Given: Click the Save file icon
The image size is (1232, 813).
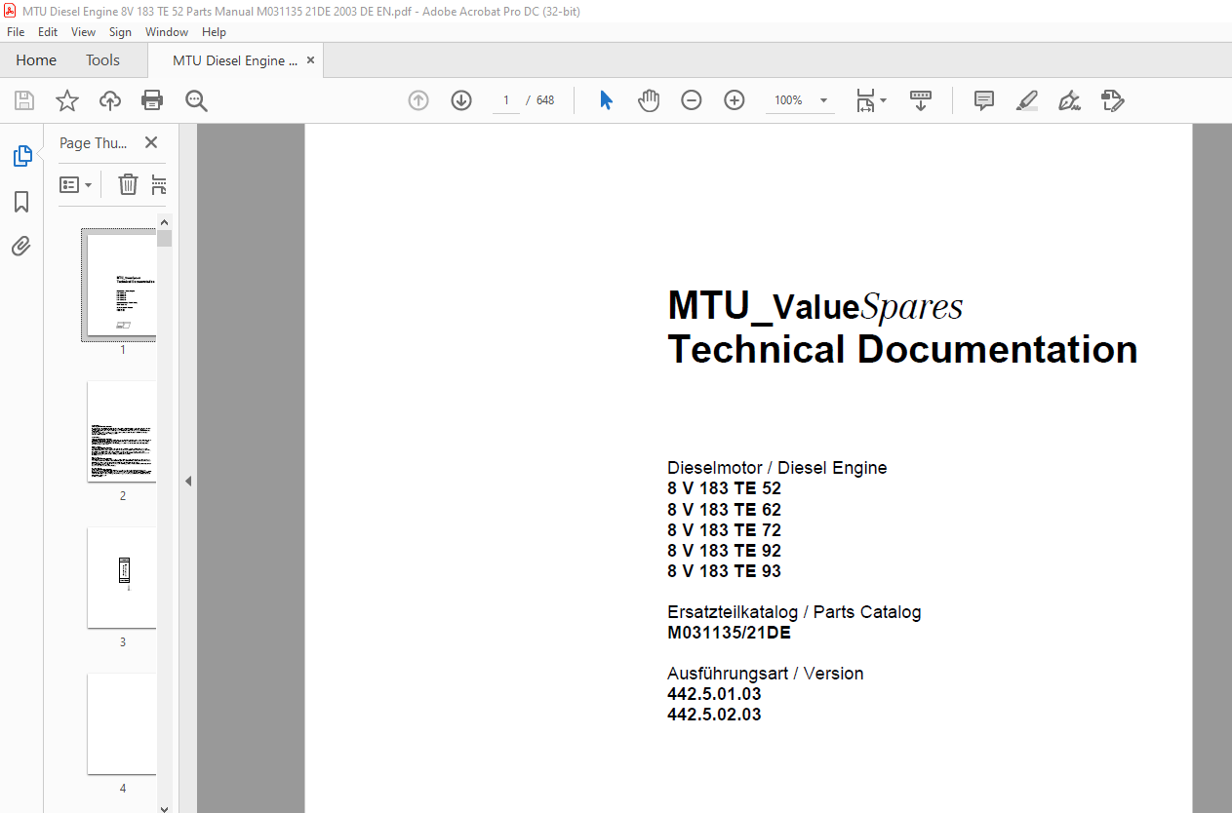Looking at the screenshot, I should (x=24, y=100).
